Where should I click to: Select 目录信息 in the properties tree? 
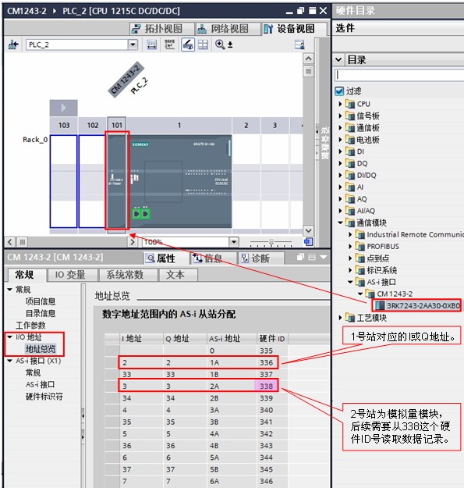click(41, 313)
